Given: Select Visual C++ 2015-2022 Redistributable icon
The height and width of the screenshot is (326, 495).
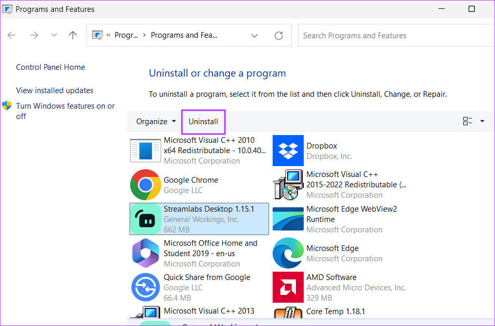Looking at the screenshot, I should click(x=288, y=185).
